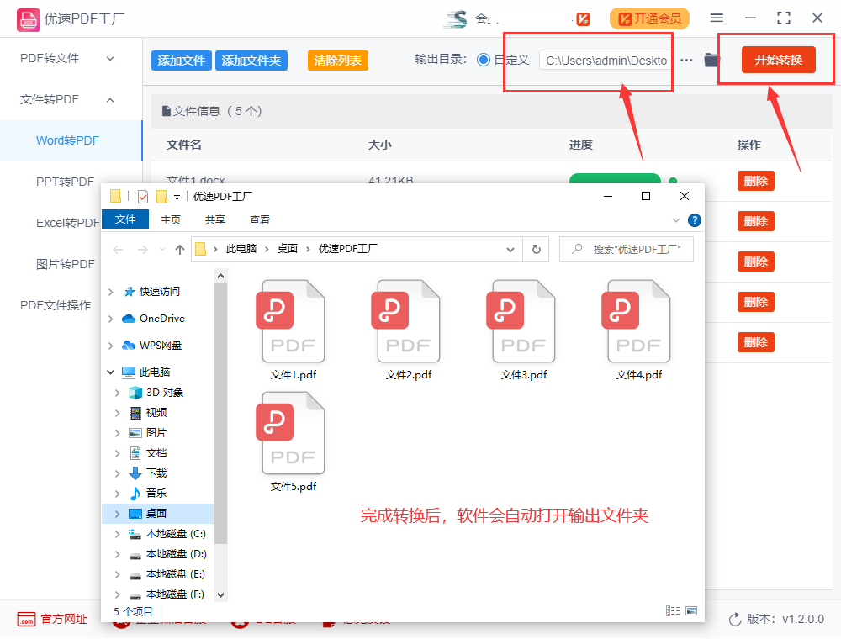Select the 文件3.pdf thumbnail
Screen dimensions: 841x639
523,320
